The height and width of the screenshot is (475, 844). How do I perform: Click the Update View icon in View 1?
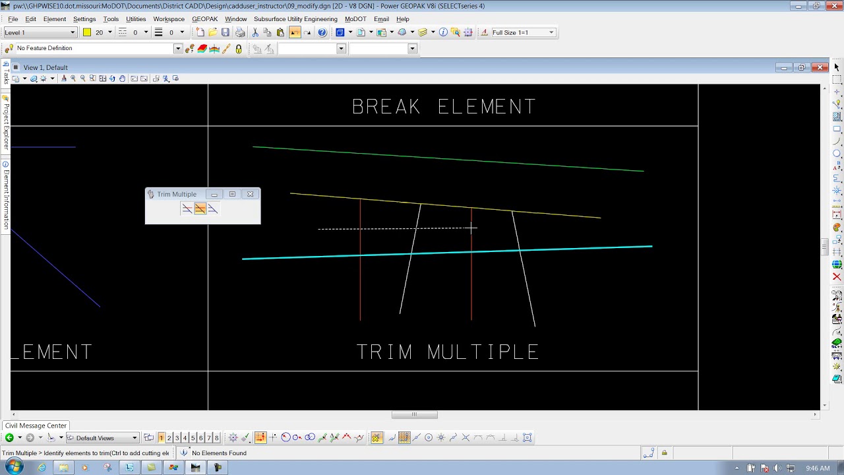64,79
